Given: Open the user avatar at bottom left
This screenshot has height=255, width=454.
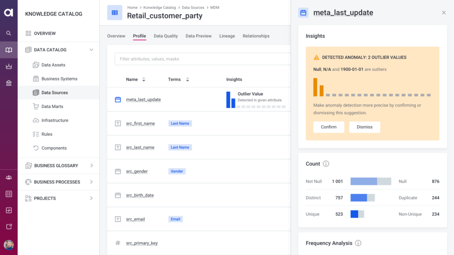Looking at the screenshot, I should pos(8,245).
